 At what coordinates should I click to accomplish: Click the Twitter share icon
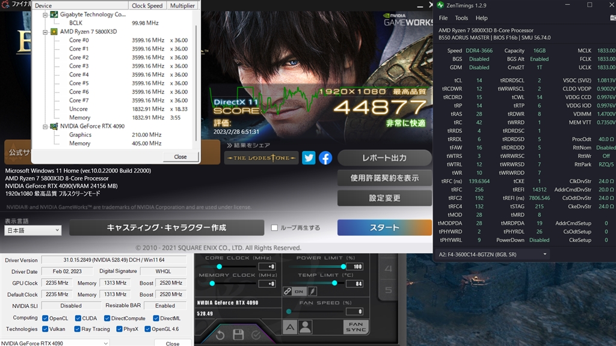coord(309,158)
